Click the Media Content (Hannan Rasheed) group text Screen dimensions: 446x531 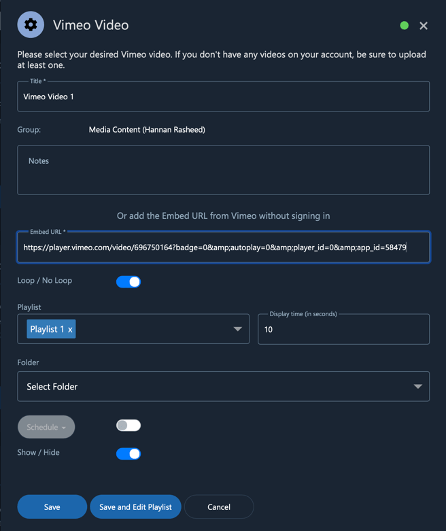(x=147, y=130)
